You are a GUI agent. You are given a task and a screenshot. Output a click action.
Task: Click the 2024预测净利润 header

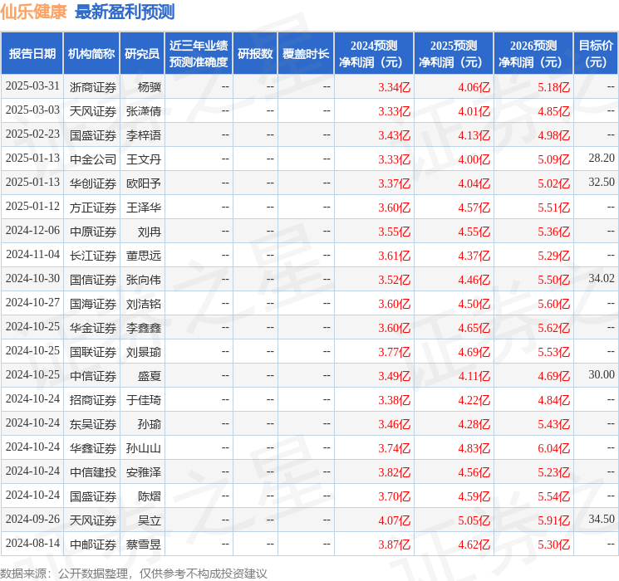pos(374,54)
